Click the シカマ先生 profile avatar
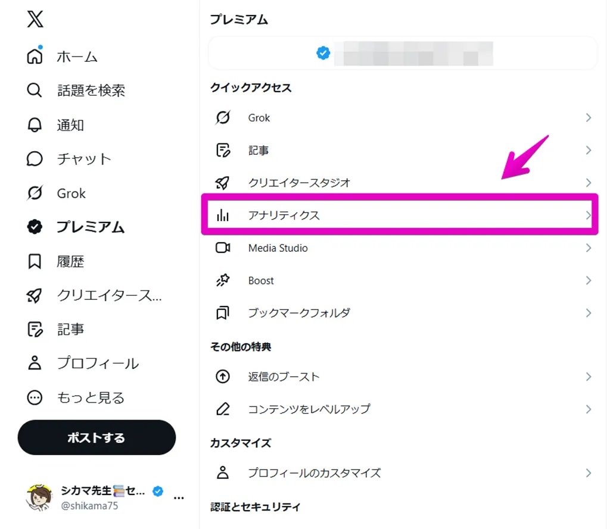This screenshot has width=610, height=529. 39,497
